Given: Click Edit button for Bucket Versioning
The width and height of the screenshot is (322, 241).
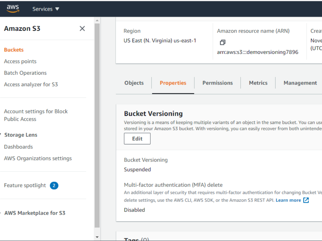Looking at the screenshot, I should [x=137, y=139].
